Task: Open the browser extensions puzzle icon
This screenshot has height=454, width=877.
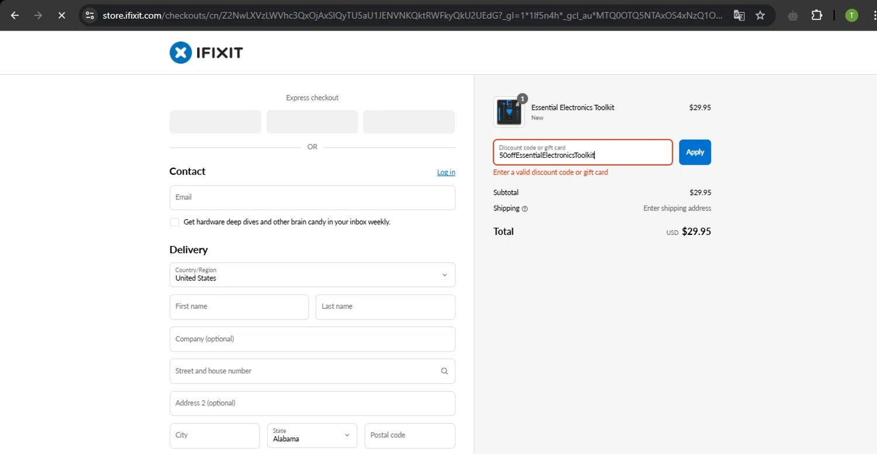Action: [x=817, y=15]
